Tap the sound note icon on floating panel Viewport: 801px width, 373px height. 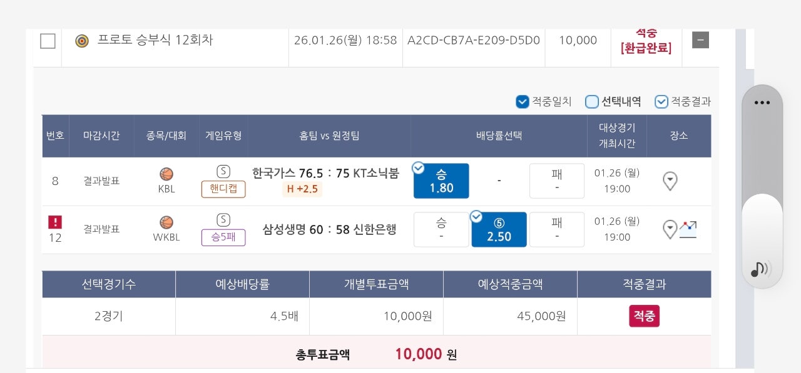pos(760,269)
